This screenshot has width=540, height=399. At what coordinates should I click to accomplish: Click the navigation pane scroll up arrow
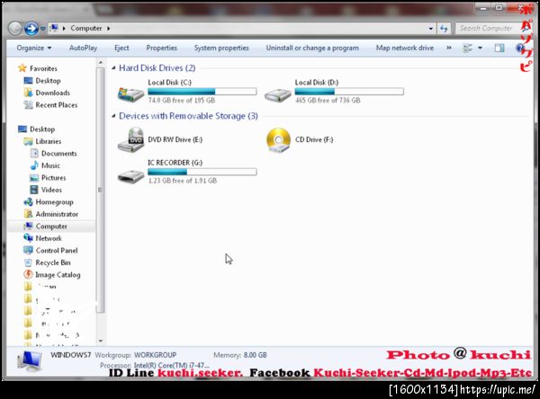(x=101, y=63)
